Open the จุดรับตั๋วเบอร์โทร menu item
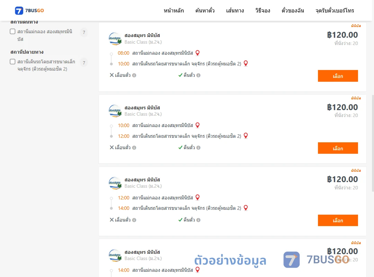 [x=335, y=10]
